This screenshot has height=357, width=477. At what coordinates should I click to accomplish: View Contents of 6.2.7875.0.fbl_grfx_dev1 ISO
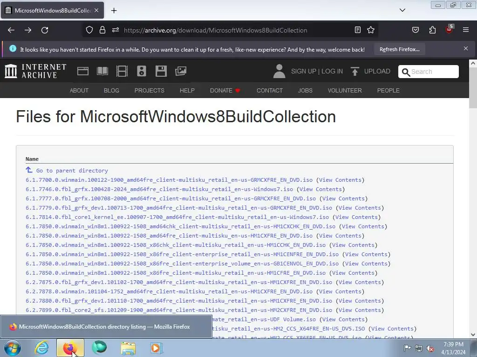click(x=360, y=282)
